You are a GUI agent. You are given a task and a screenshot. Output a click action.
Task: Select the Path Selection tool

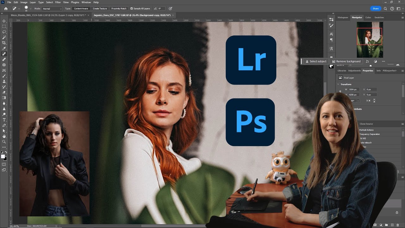pyautogui.click(x=4, y=130)
